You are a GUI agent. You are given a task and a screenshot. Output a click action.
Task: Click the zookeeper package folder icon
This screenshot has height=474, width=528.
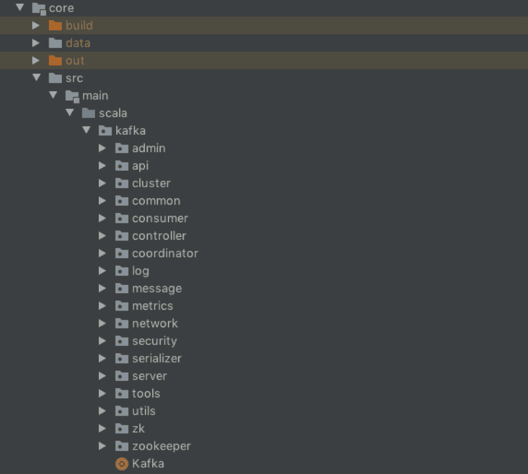pos(122,446)
